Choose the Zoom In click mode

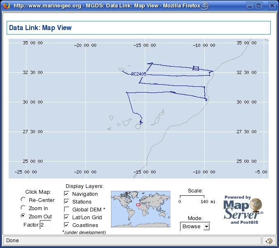pos(24,208)
